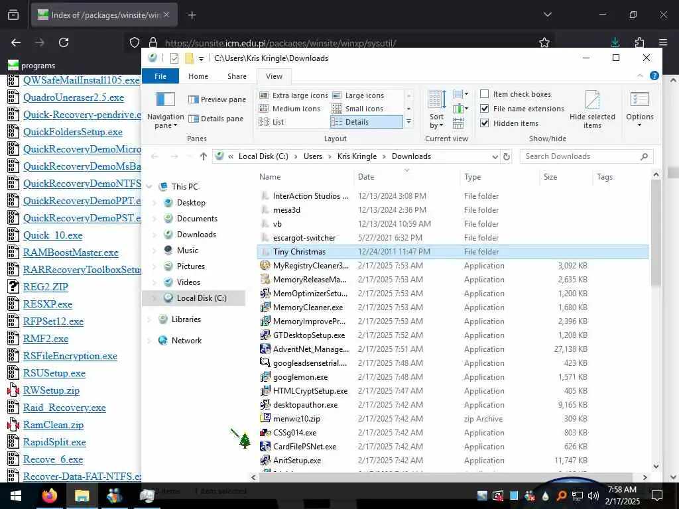This screenshot has height=509, width=679.
Task: Toggle the Navigation pane button
Action: point(165,109)
